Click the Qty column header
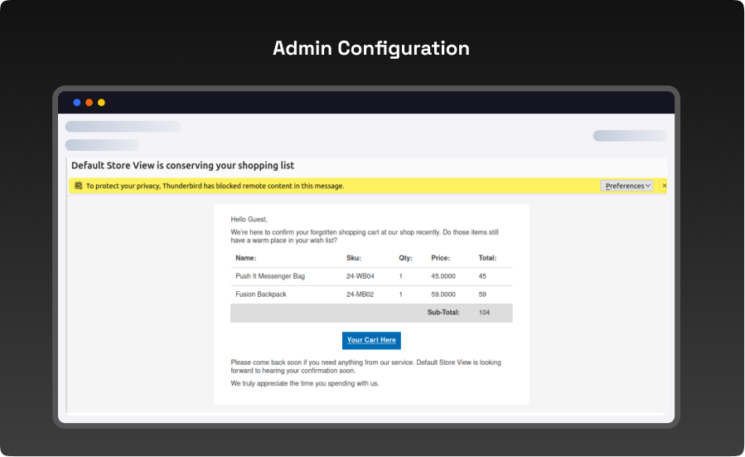 [x=405, y=258]
